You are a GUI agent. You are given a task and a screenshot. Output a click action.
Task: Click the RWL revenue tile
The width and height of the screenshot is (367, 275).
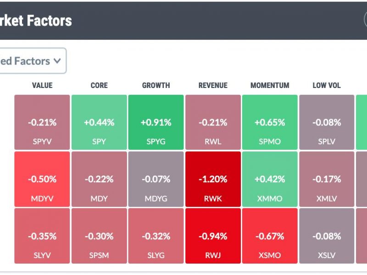(x=213, y=122)
